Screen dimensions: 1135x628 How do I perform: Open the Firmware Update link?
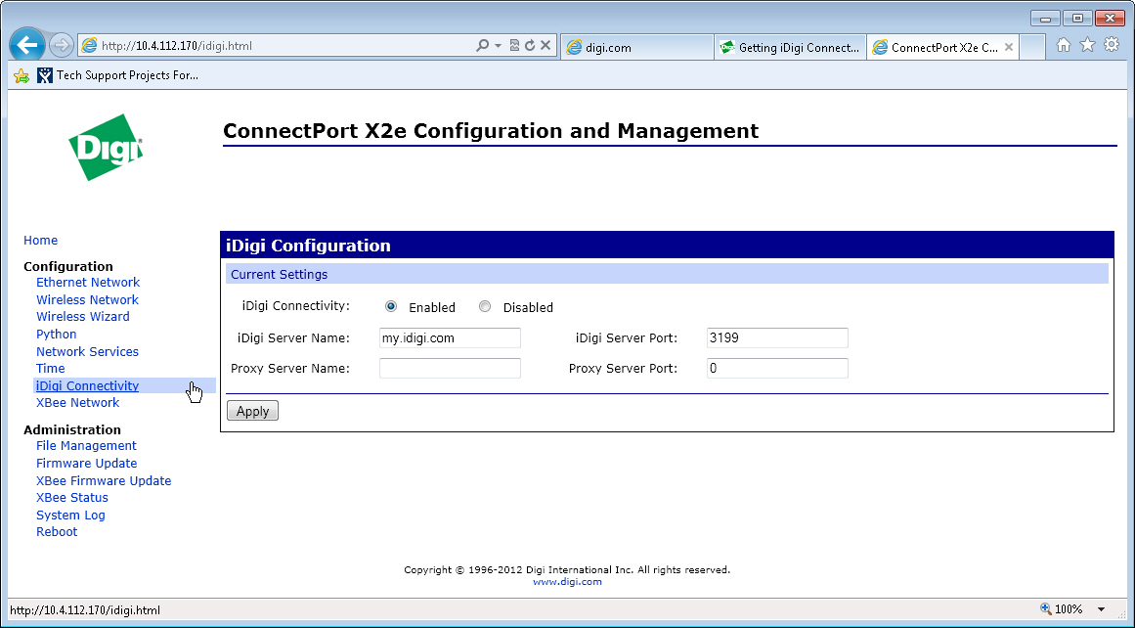[x=86, y=464]
